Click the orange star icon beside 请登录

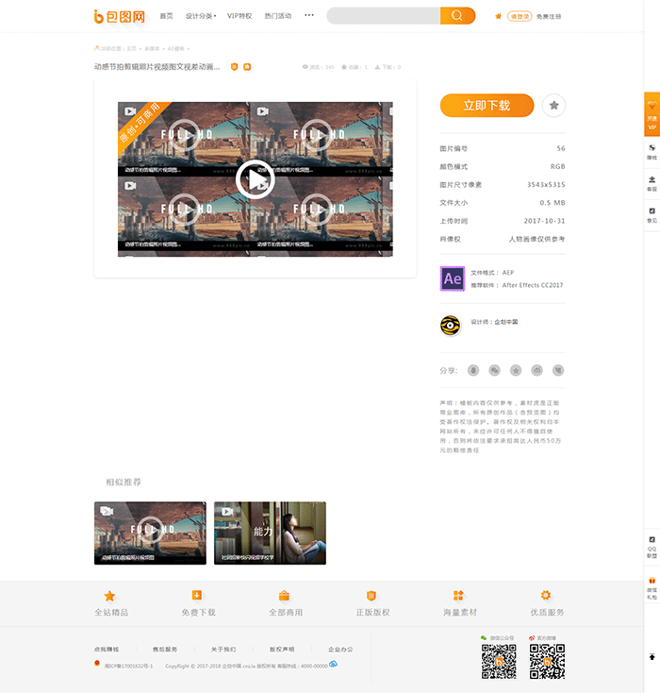click(x=499, y=16)
